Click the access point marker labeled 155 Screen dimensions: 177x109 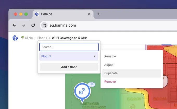82,92
